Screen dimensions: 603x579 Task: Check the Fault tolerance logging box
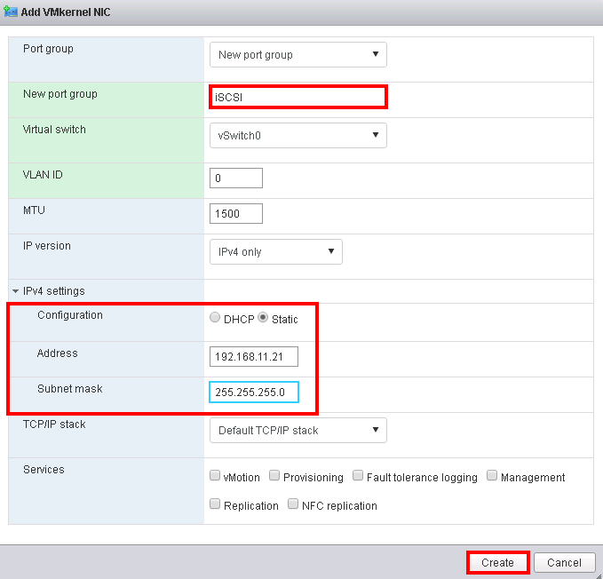click(358, 476)
